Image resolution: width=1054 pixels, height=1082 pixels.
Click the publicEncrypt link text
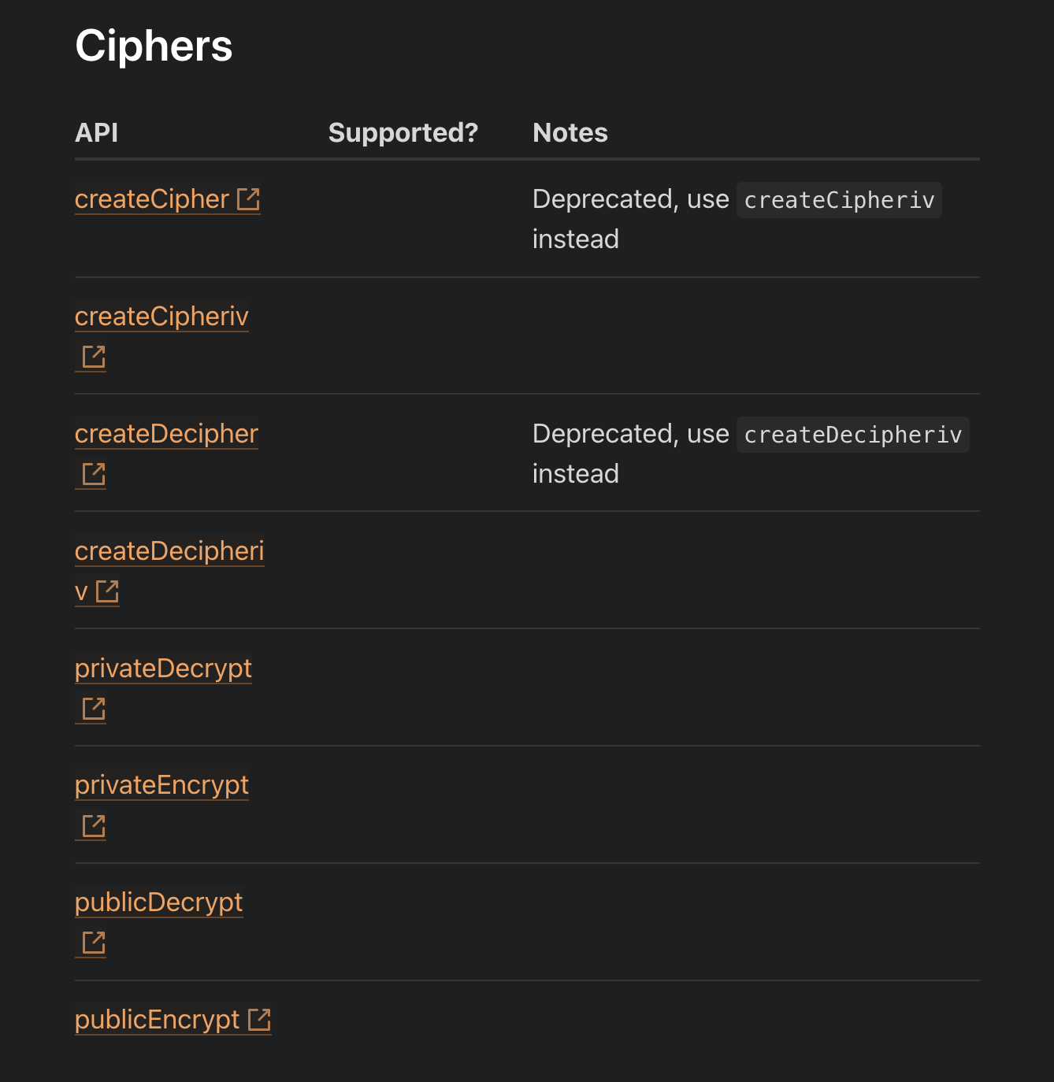(157, 1020)
